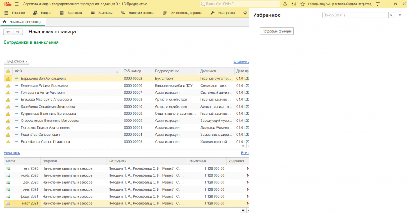Click the warning icon for Ревин Лев Соломонович
Image resolution: width=407 pixels, height=214 pixels.
[8, 135]
